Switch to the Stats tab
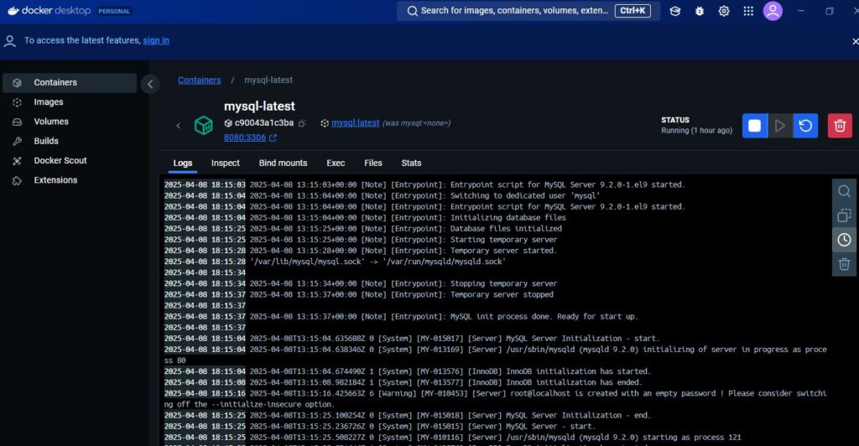The image size is (859, 446). pos(411,163)
